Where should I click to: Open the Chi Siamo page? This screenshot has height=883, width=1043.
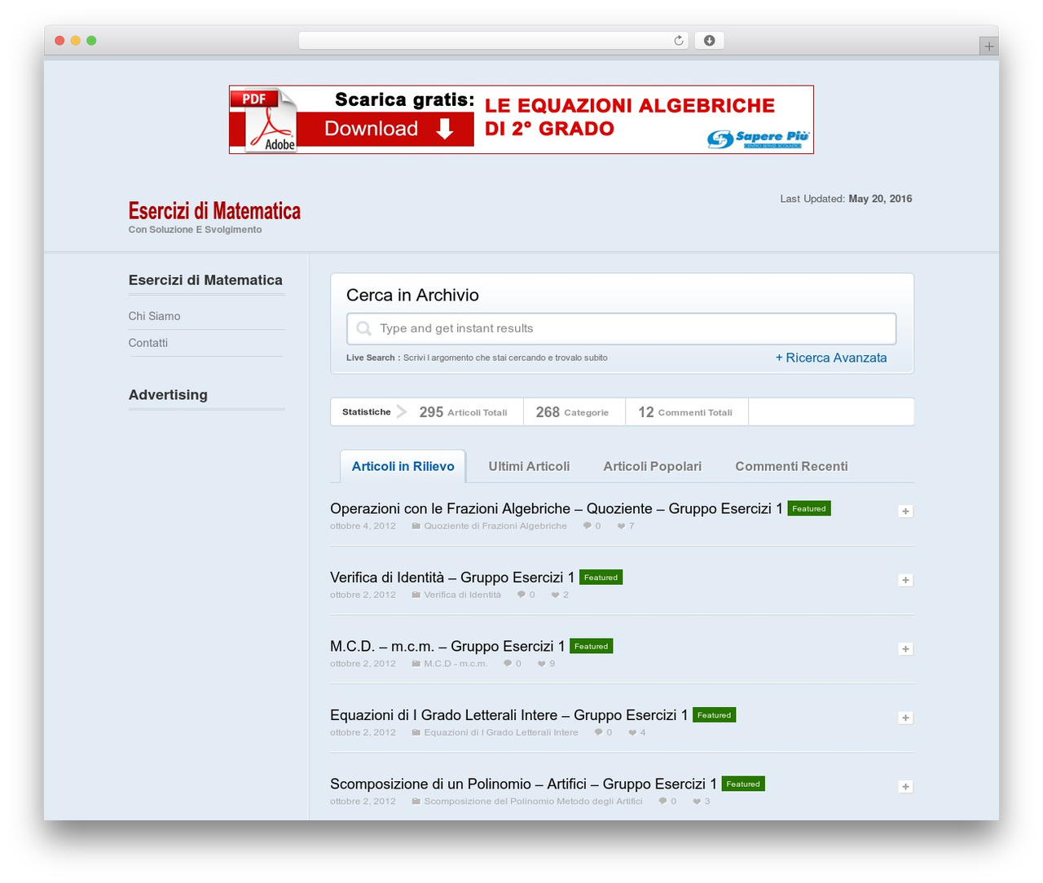click(x=154, y=316)
